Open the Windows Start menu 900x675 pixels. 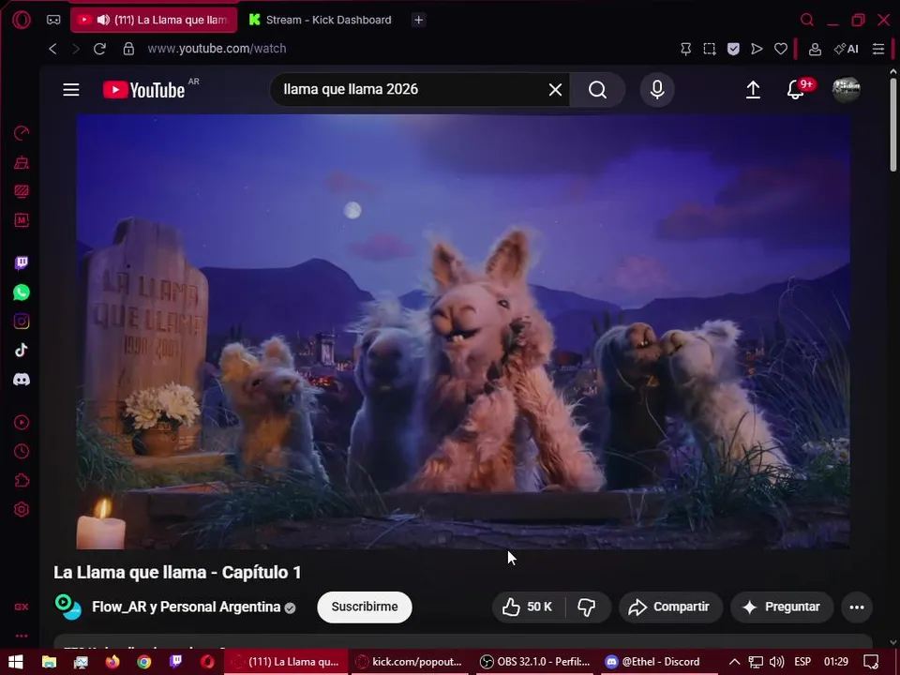click(x=16, y=662)
